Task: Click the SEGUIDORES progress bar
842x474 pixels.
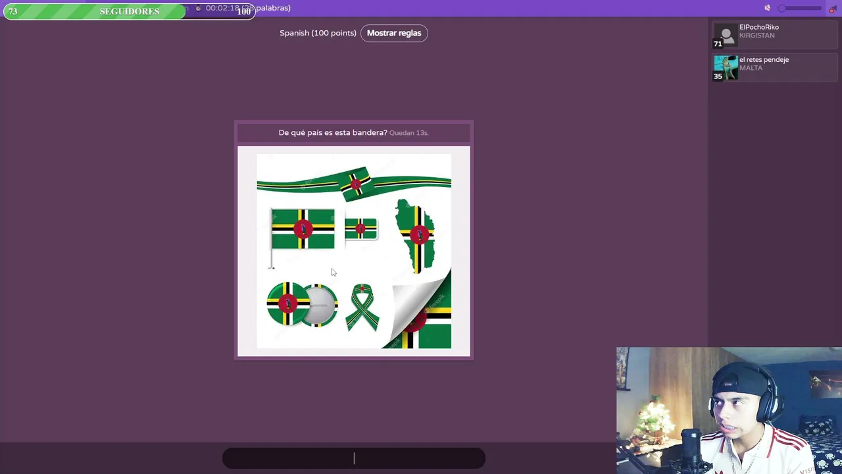Action: 129,11
